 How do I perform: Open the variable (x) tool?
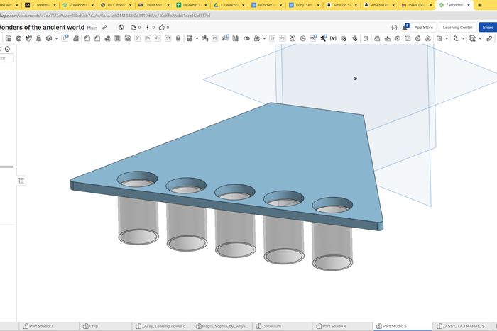[333, 38]
